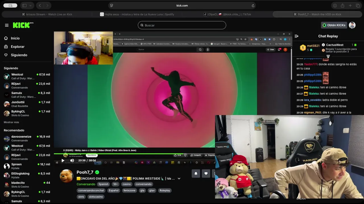This screenshot has height=204, width=364.
Task: Open Samulx channel under Siguiendo
Action: (27, 95)
